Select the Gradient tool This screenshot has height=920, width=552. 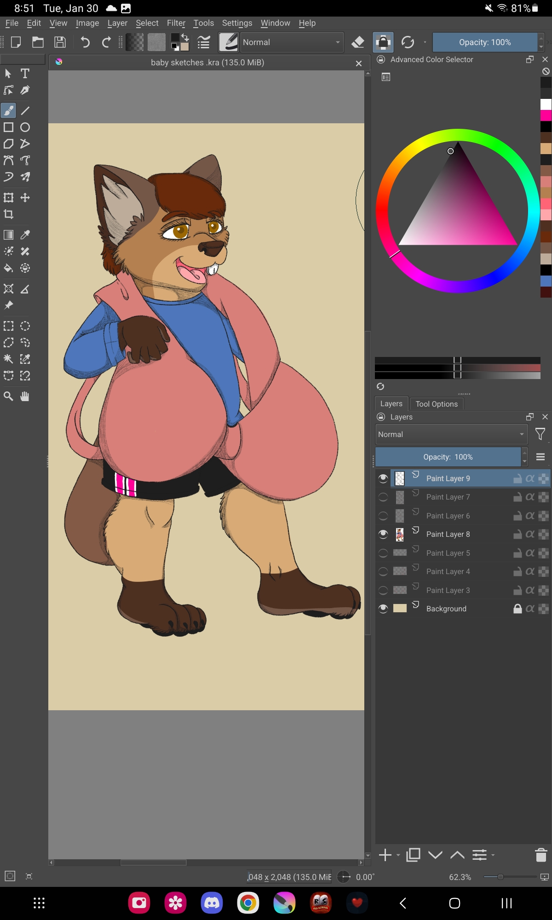(9, 235)
